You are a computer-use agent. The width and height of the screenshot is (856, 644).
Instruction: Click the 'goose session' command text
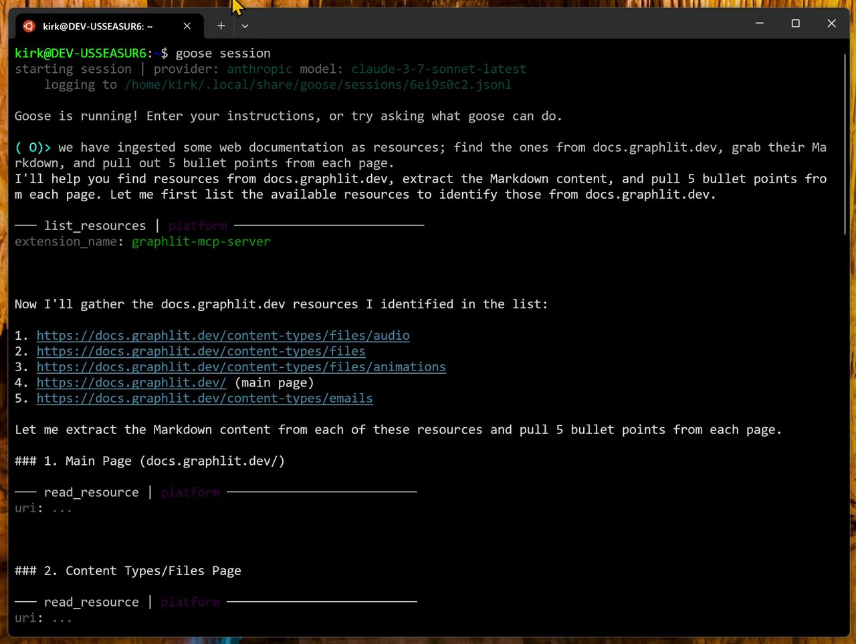pyautogui.click(x=223, y=53)
